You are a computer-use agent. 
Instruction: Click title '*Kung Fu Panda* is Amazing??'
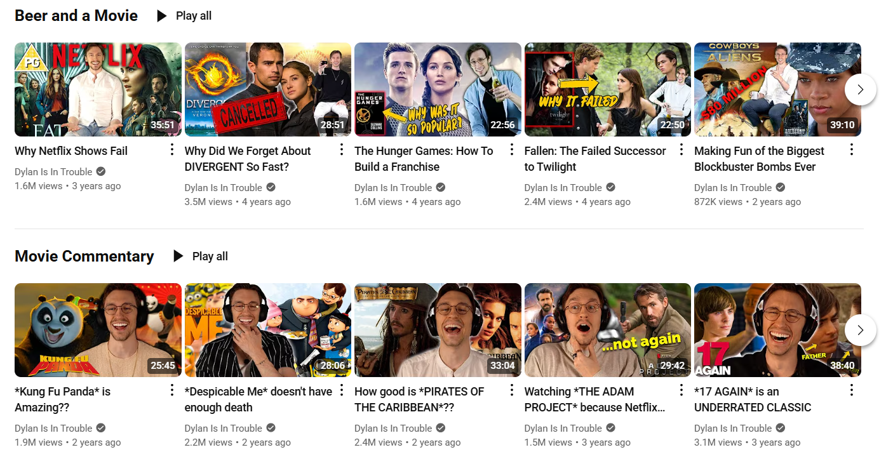(62, 399)
